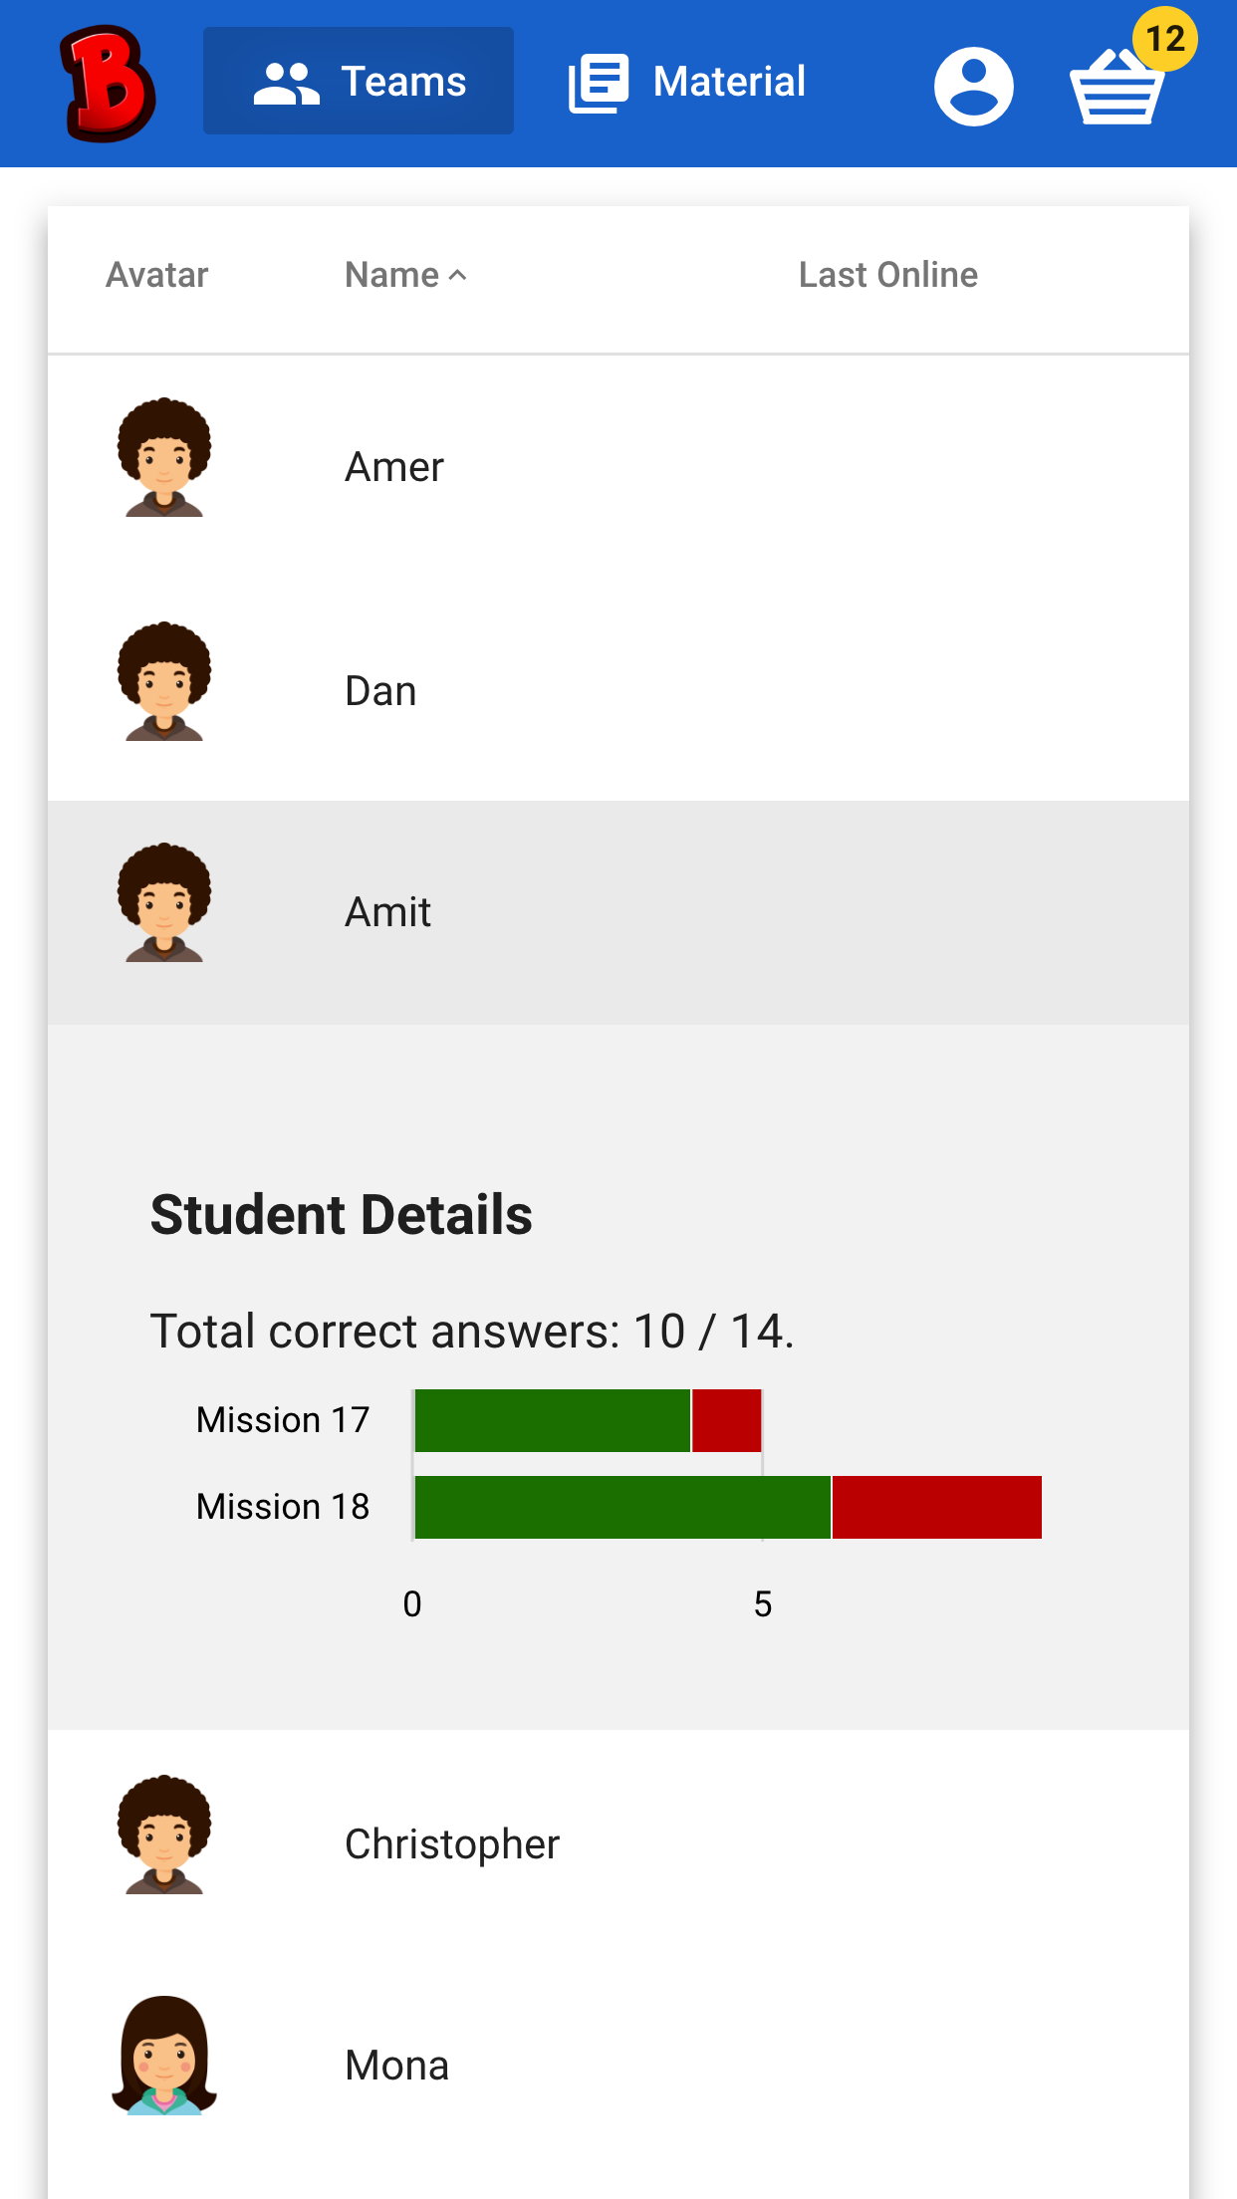1237x2199 pixels.
Task: Click the Mission 18 chart label
Action: tap(283, 1507)
